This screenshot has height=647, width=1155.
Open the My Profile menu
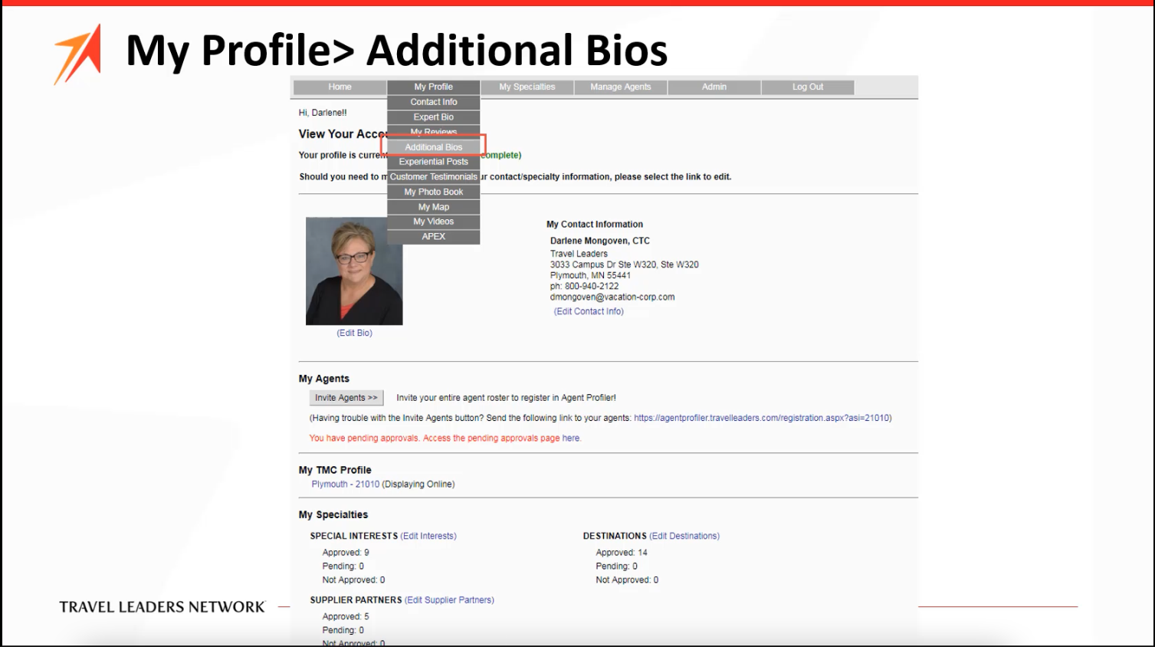pos(434,87)
